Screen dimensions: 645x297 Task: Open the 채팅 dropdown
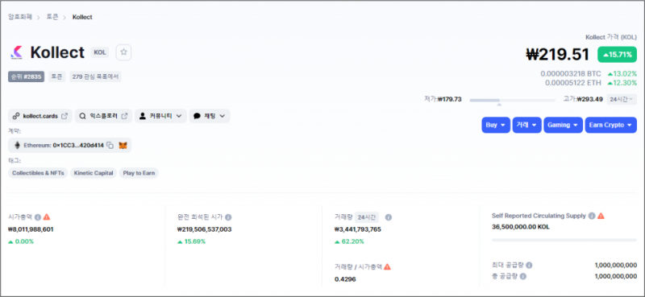coord(210,116)
